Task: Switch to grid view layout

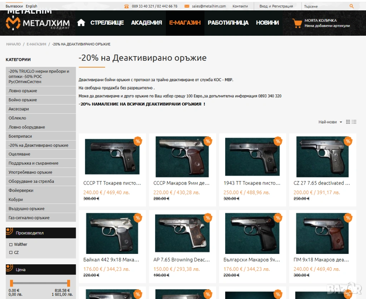Action: point(348,122)
